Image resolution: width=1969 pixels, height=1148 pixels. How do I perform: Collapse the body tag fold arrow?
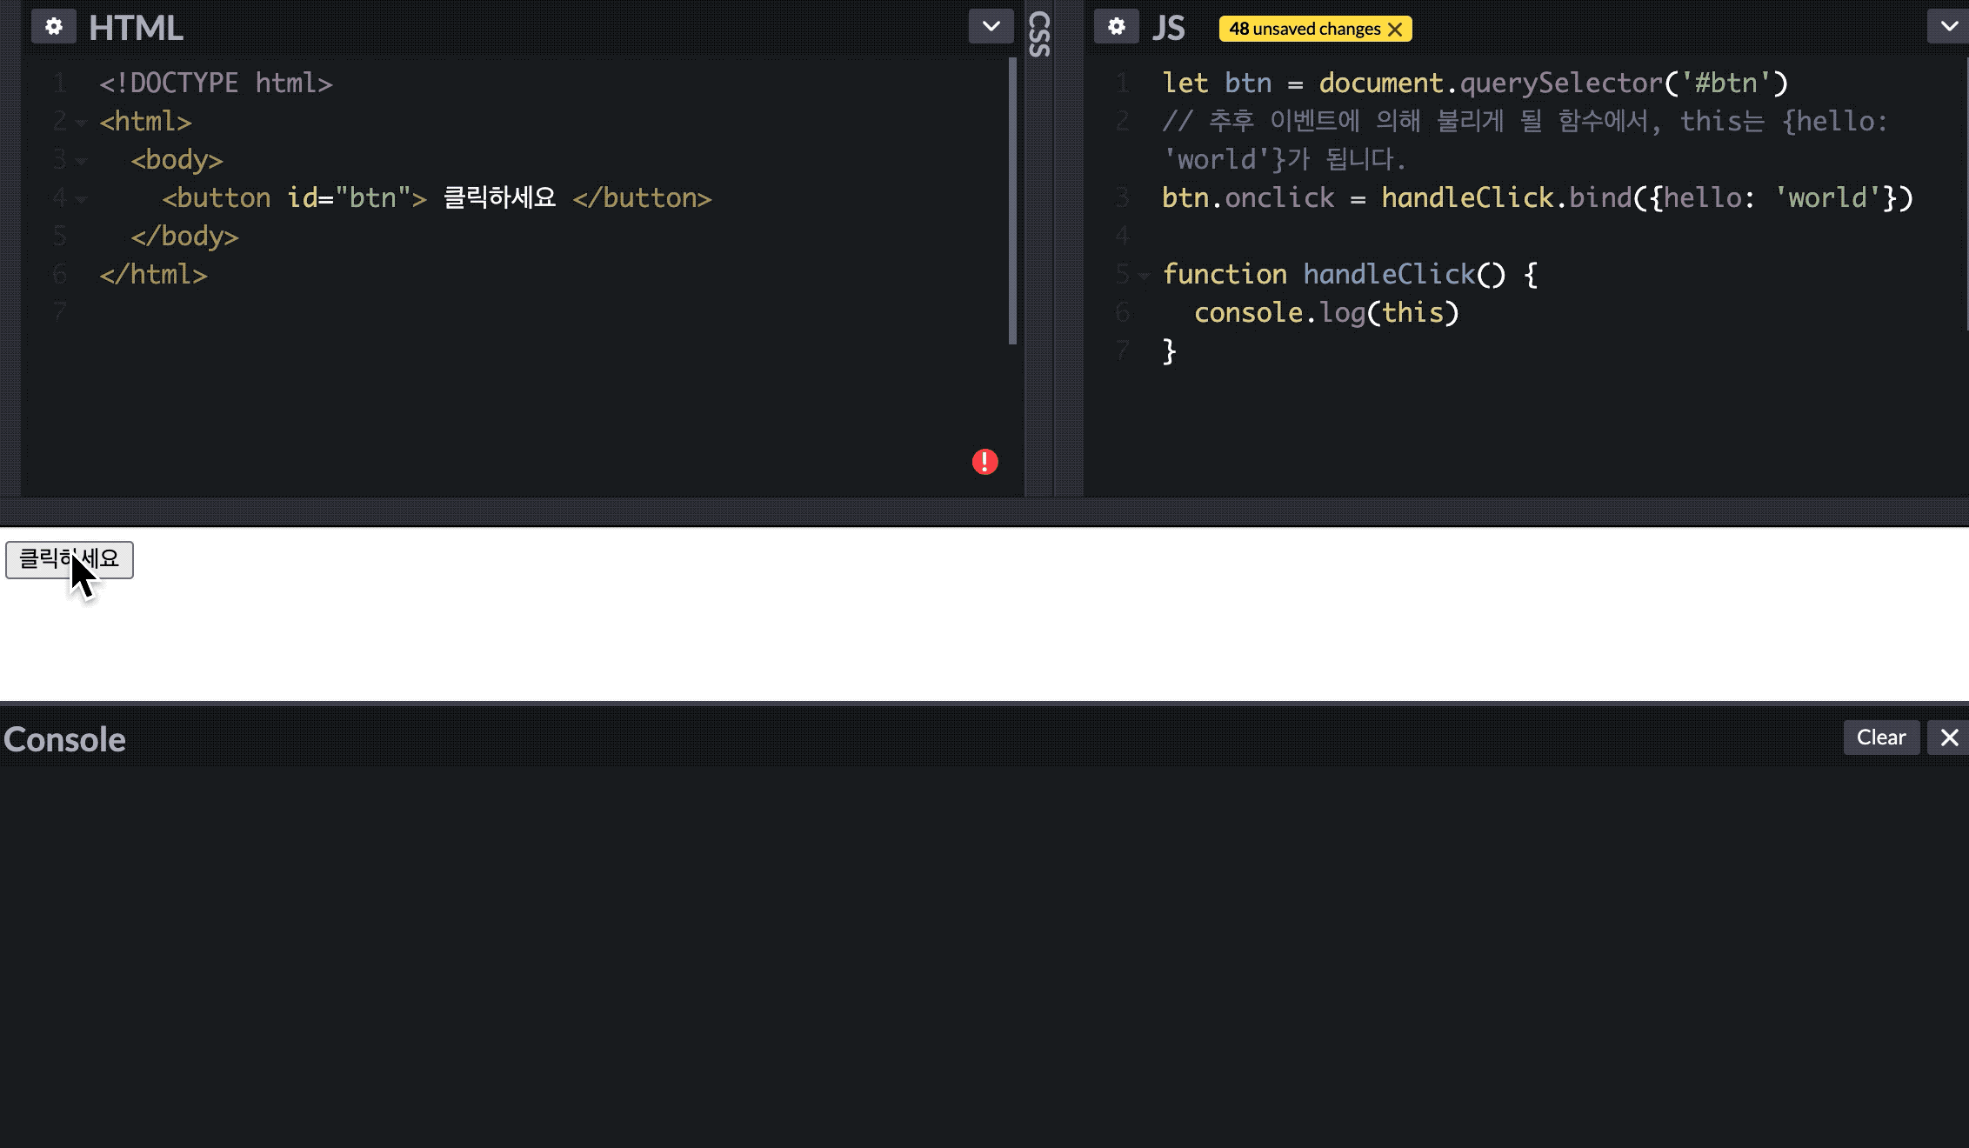click(x=81, y=161)
